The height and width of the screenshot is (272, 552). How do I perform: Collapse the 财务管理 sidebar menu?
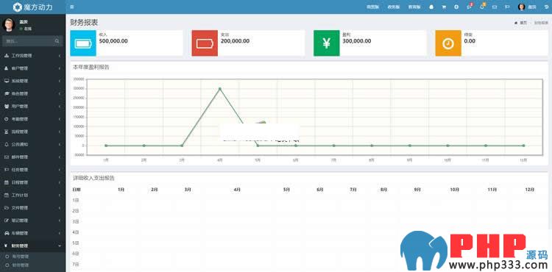pyautogui.click(x=32, y=246)
